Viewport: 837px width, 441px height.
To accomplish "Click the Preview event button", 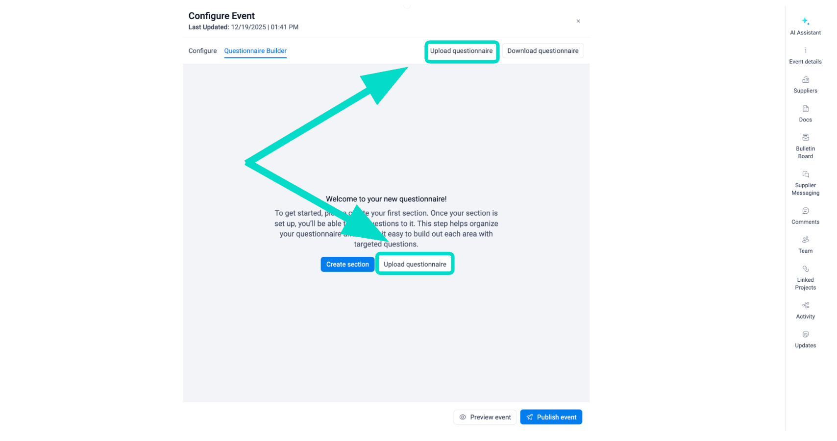I will click(485, 417).
